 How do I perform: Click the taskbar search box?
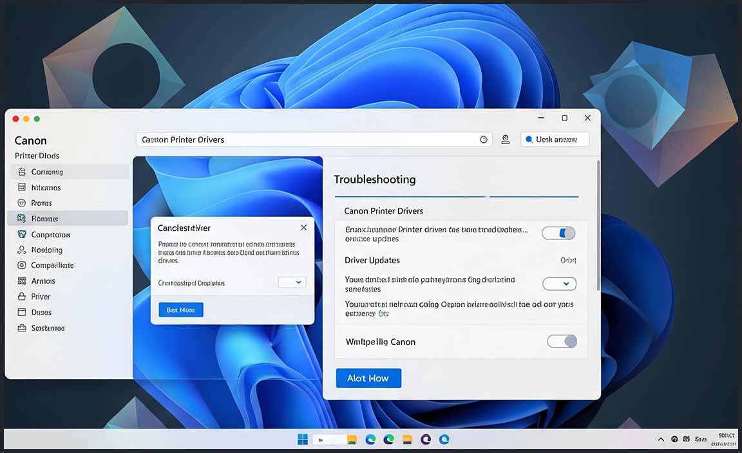pyautogui.click(x=329, y=439)
